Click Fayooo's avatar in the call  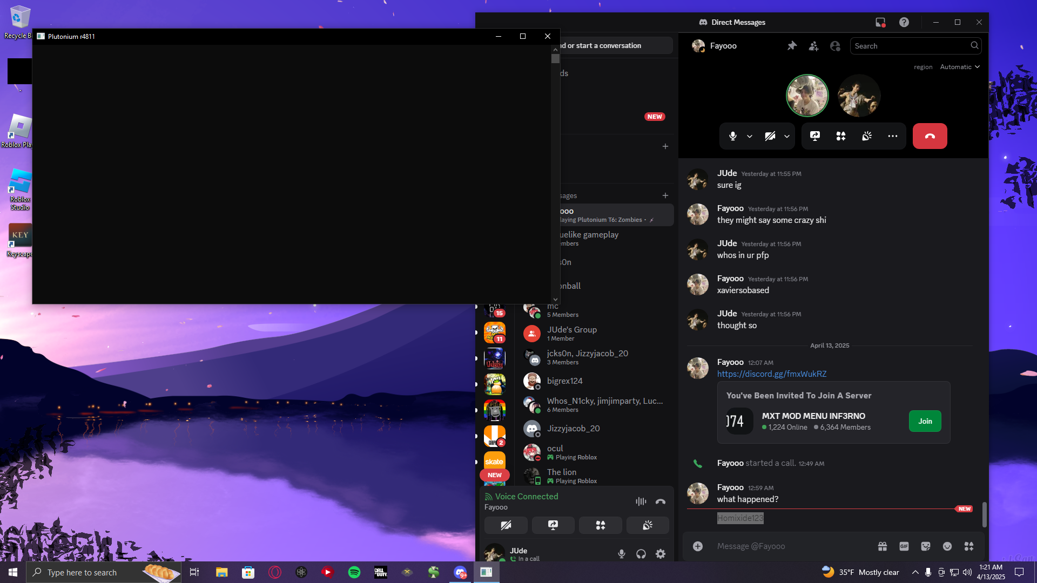[x=807, y=96]
